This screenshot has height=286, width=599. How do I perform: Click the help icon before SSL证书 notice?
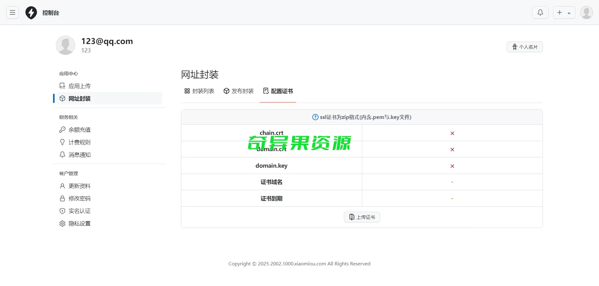(x=315, y=117)
